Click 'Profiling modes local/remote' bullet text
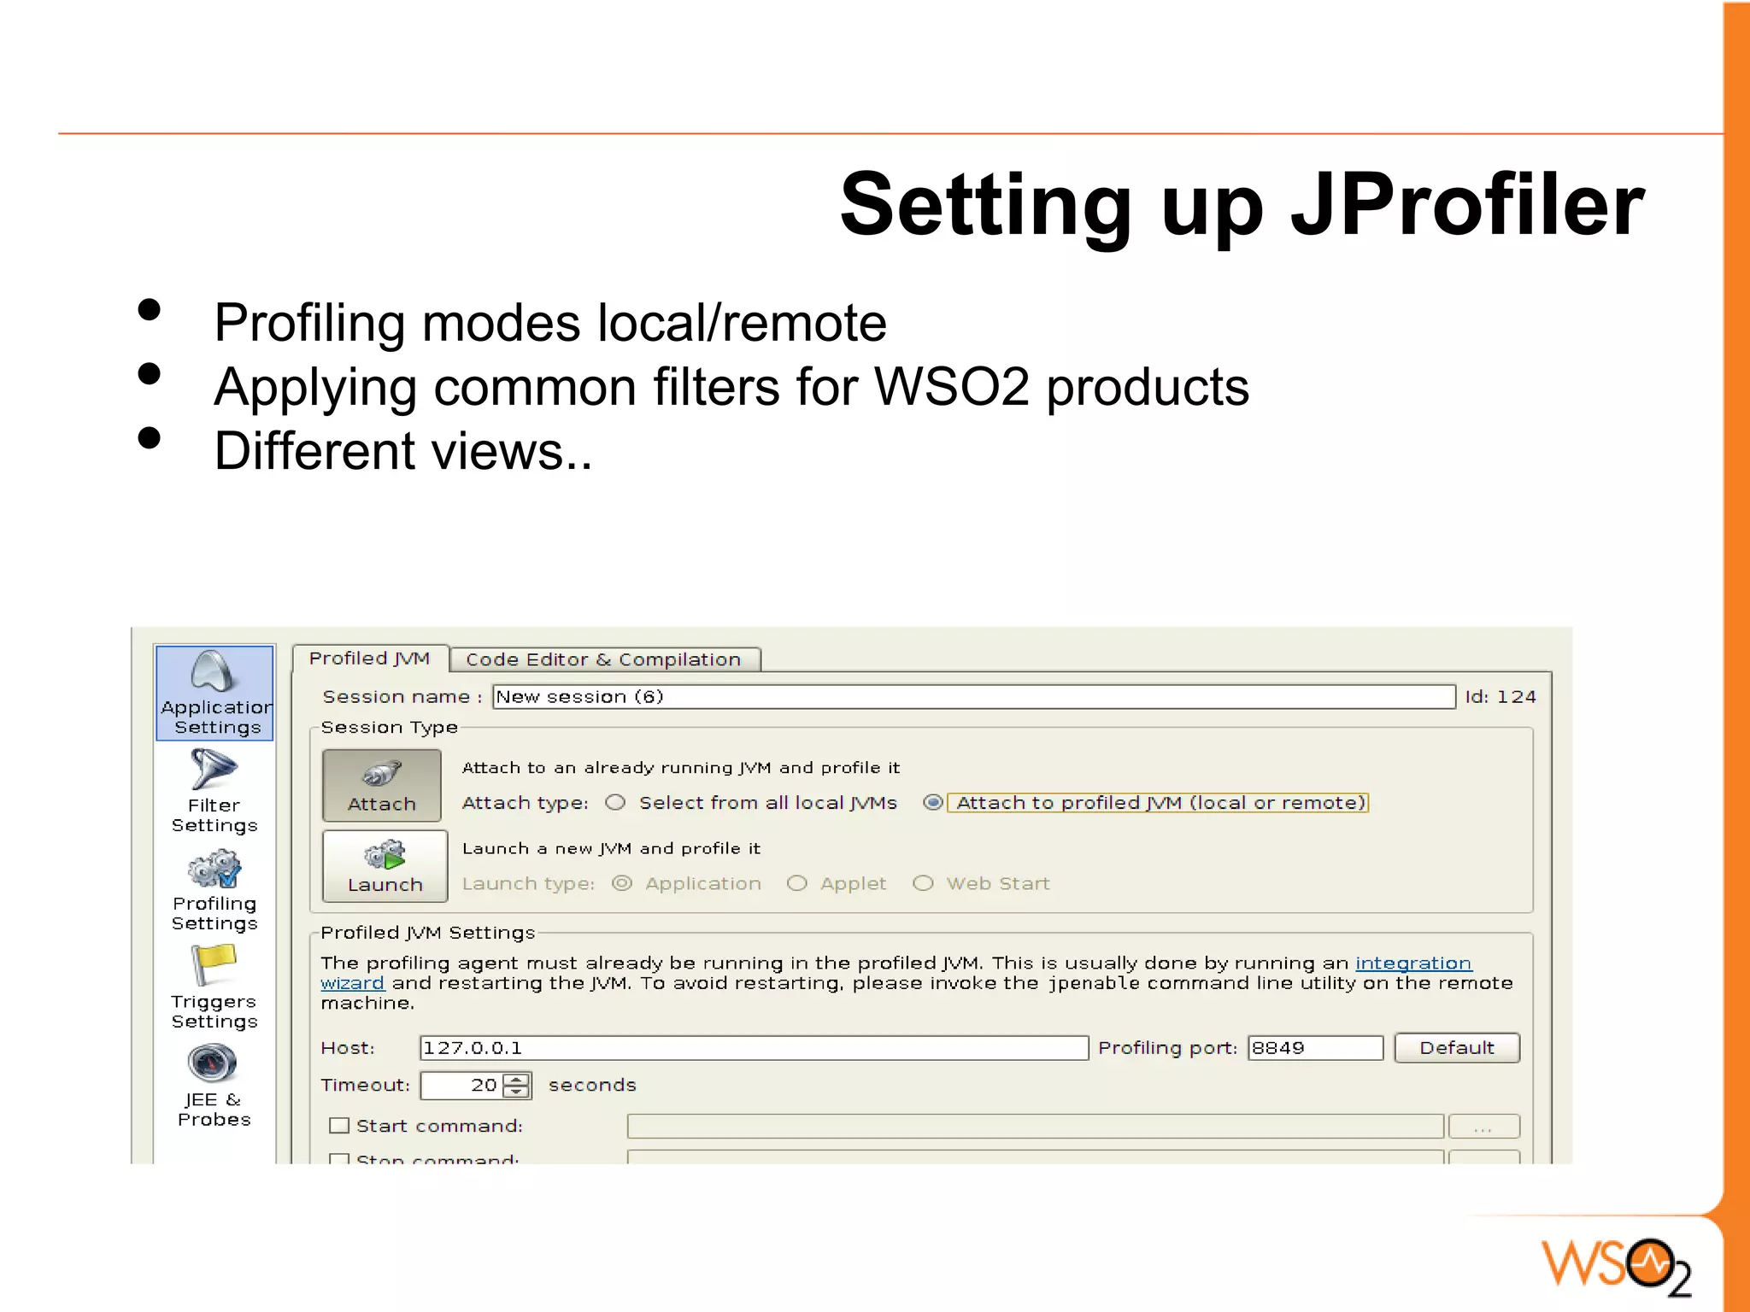Screen dimensions: 1750x1312 point(550,323)
